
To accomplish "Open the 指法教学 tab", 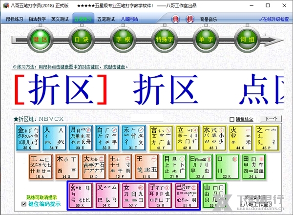I will [x=37, y=19].
